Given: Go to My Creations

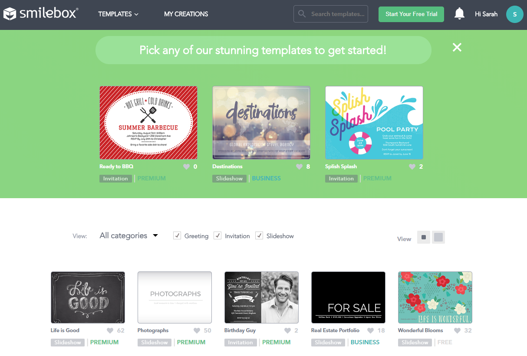Looking at the screenshot, I should pyautogui.click(x=186, y=14).
